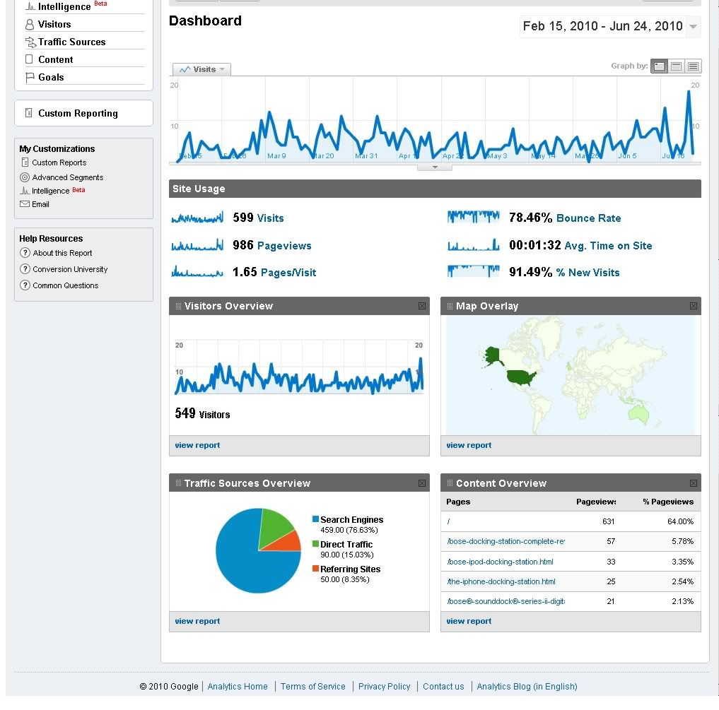719x710 pixels.
Task: Select the middle Graph by view button
Action: pyautogui.click(x=676, y=66)
